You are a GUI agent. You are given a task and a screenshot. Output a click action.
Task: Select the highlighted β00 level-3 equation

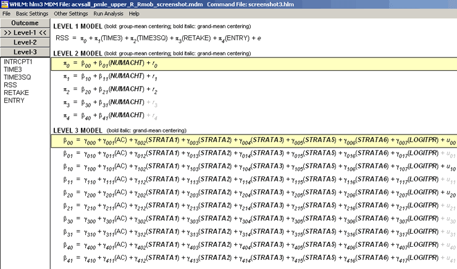(x=254, y=141)
